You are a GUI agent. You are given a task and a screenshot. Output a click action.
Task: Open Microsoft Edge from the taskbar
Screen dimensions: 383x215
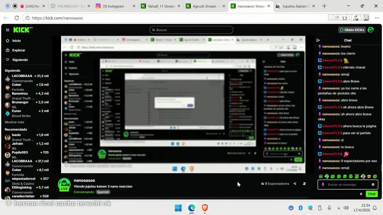click(191, 208)
